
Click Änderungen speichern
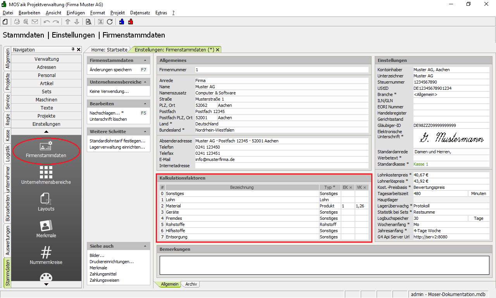[110, 70]
